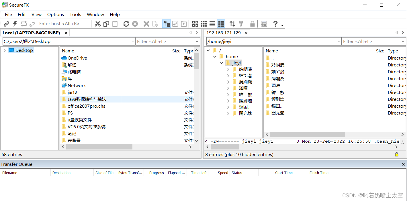Click the synchronize folders arrows icon
Screen dimensions: 407x201
175,24
